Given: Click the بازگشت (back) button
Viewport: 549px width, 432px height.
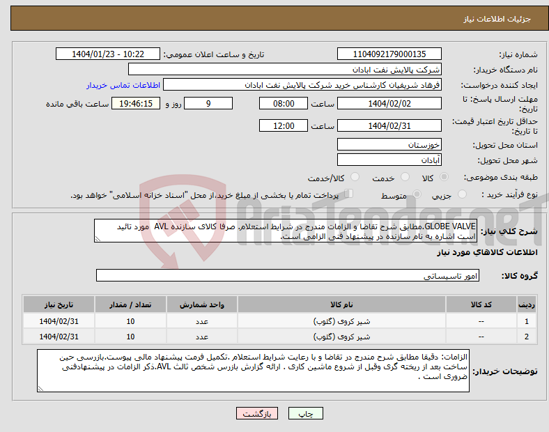Looking at the screenshot, I should (x=257, y=413).
